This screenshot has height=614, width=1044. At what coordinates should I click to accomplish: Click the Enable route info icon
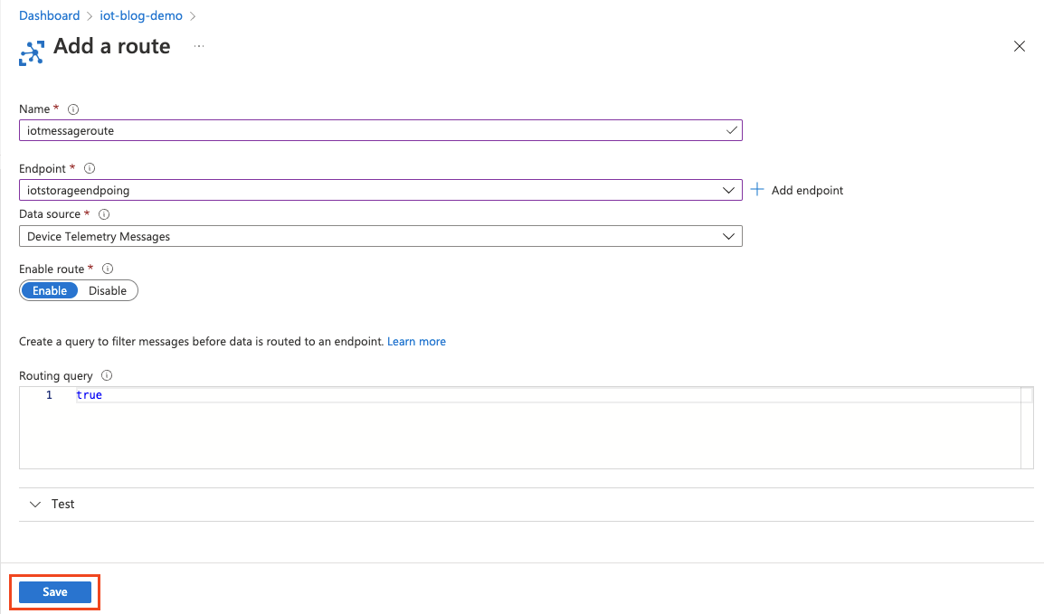108,269
